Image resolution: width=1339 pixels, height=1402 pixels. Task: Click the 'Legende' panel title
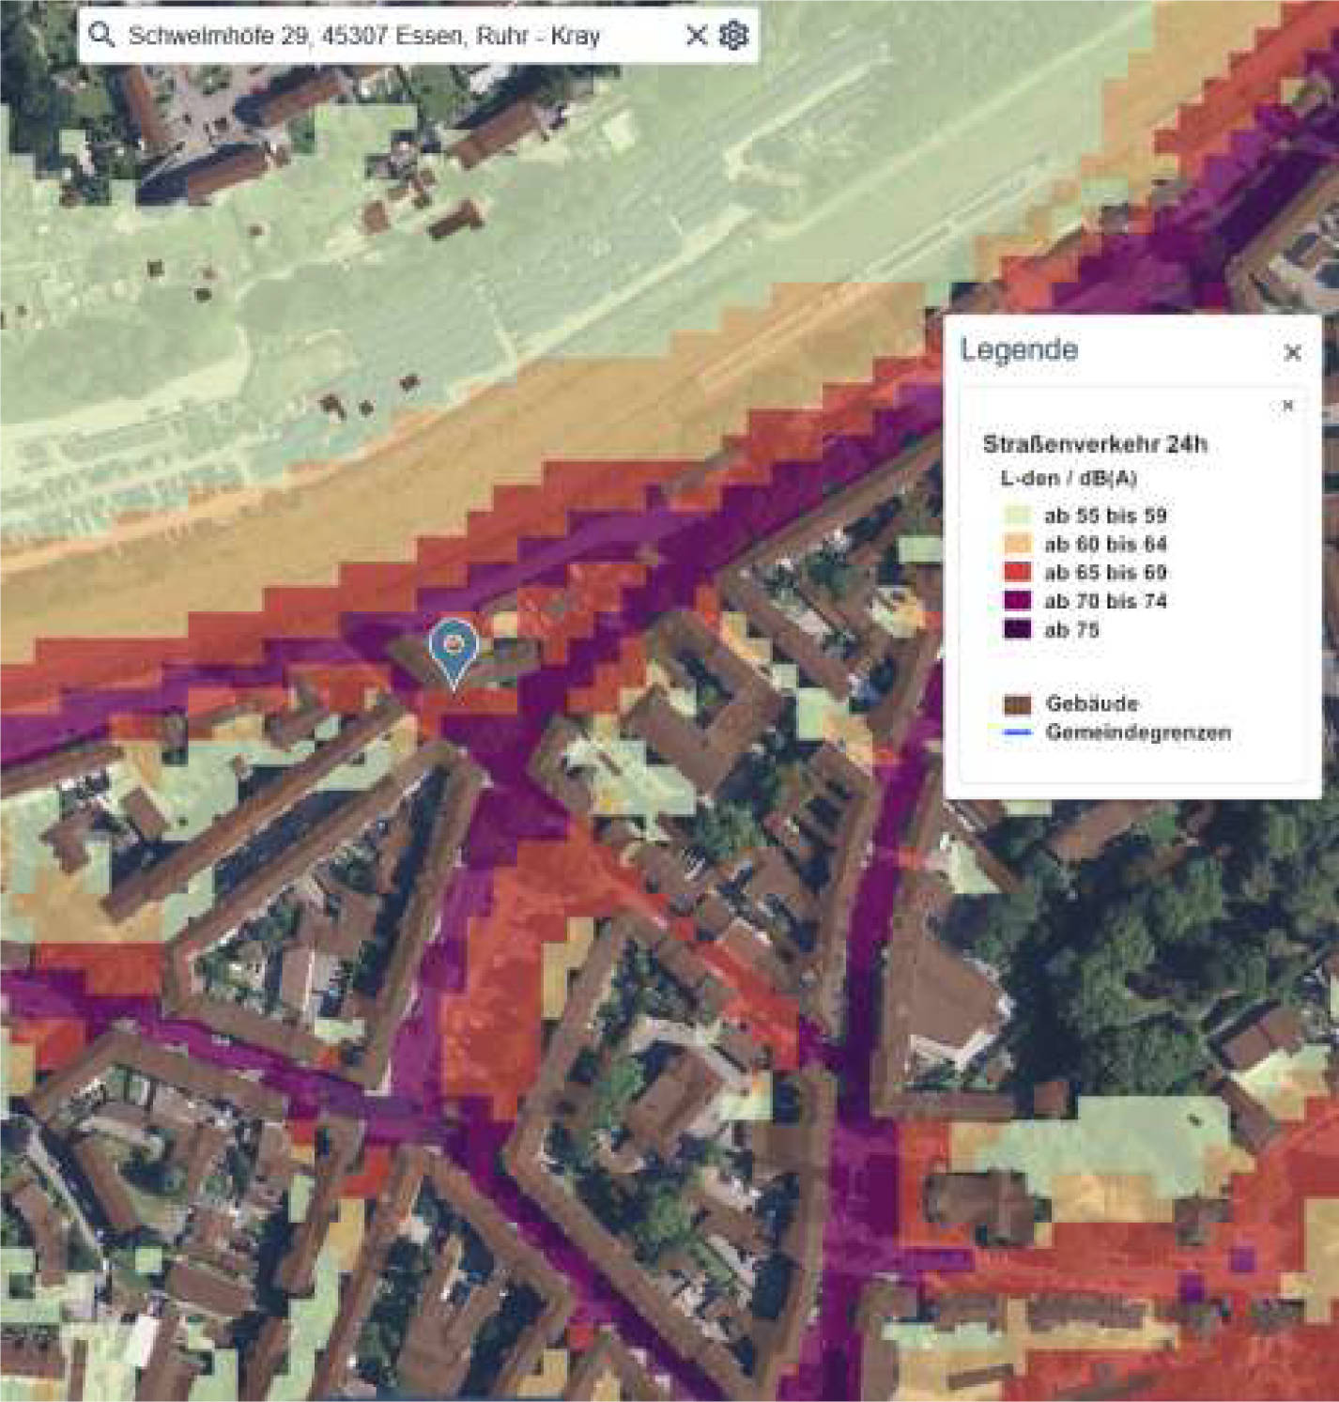tap(1019, 350)
